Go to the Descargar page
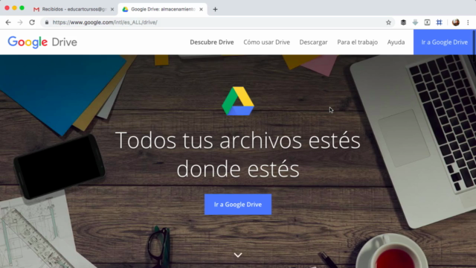476x268 pixels. 313,42
